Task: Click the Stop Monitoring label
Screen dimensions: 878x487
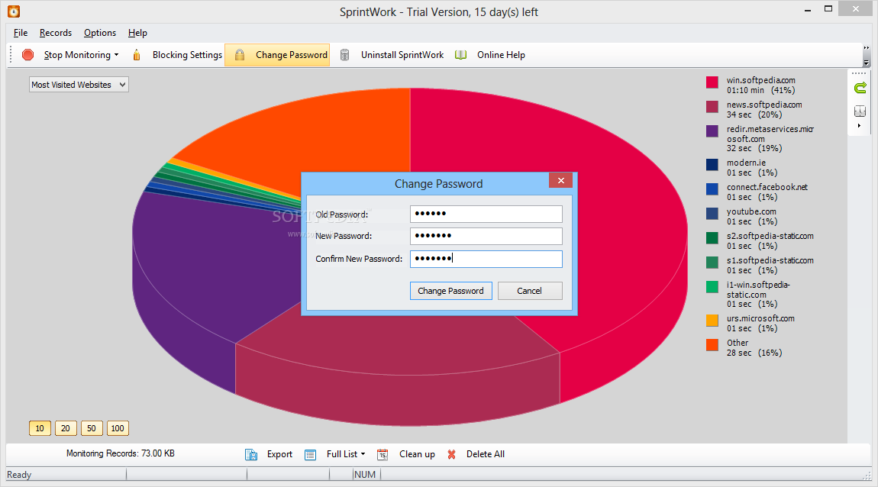Action: pyautogui.click(x=77, y=55)
